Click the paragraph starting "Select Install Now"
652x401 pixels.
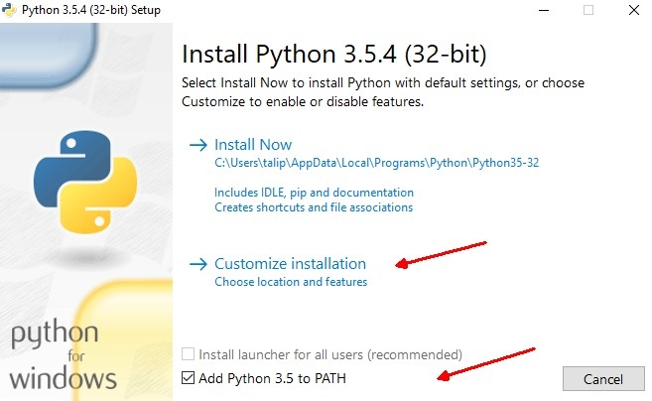pos(383,92)
